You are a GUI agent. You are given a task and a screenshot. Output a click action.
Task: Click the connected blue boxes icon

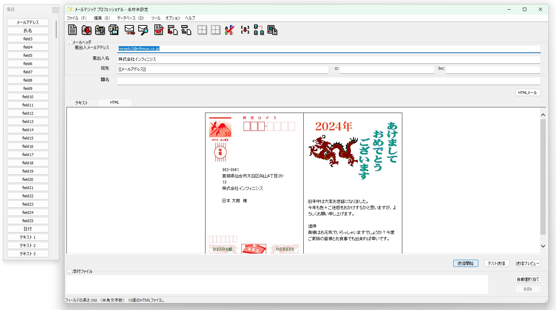(259, 30)
